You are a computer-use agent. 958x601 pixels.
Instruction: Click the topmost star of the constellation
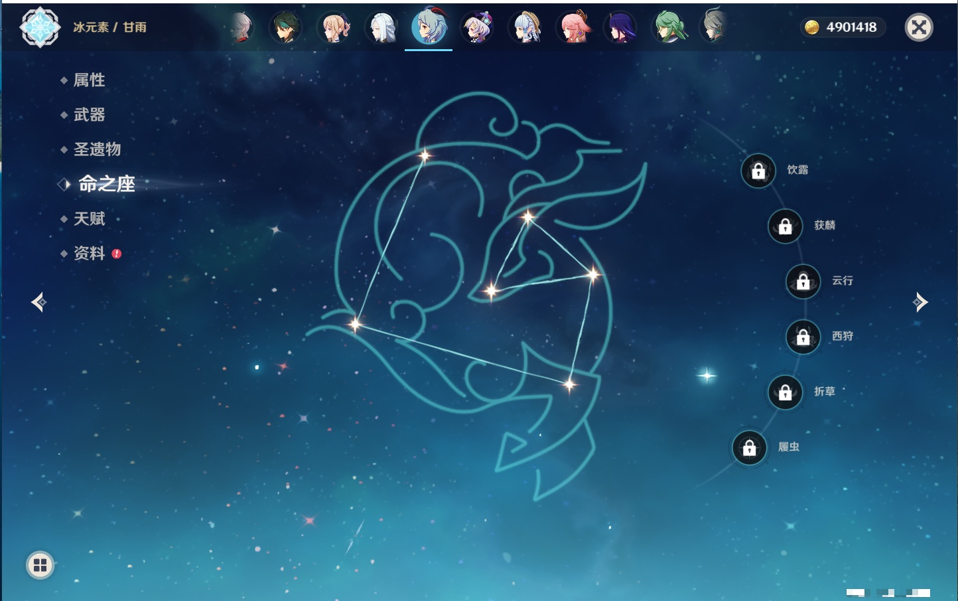click(425, 156)
